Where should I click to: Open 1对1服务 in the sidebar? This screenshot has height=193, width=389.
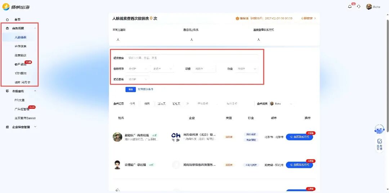(20, 73)
